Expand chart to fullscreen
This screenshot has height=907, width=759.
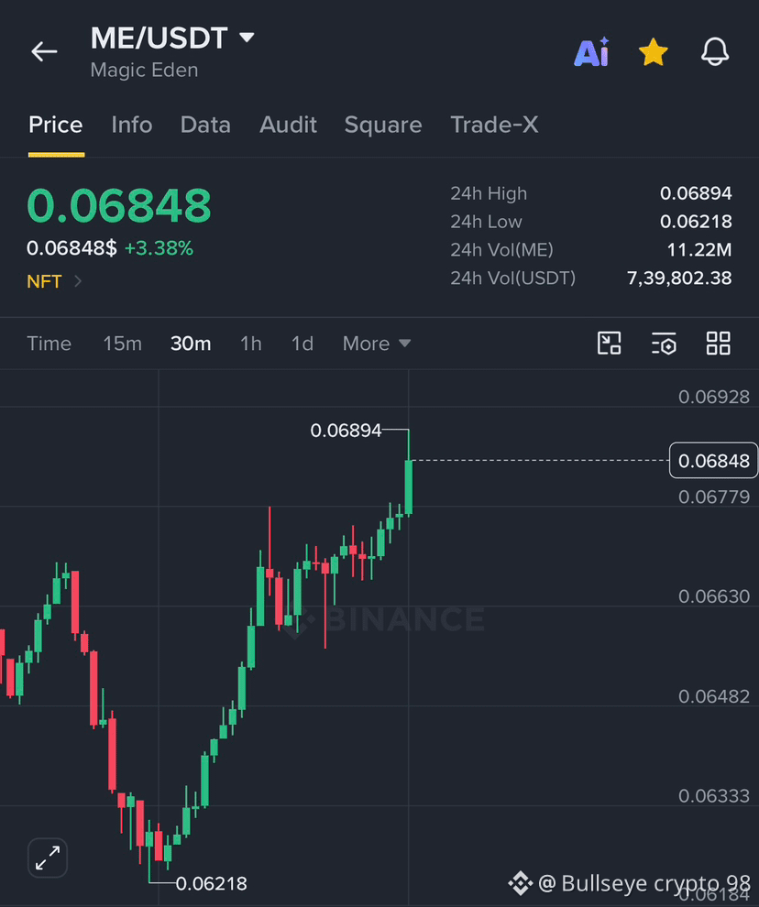tap(48, 858)
